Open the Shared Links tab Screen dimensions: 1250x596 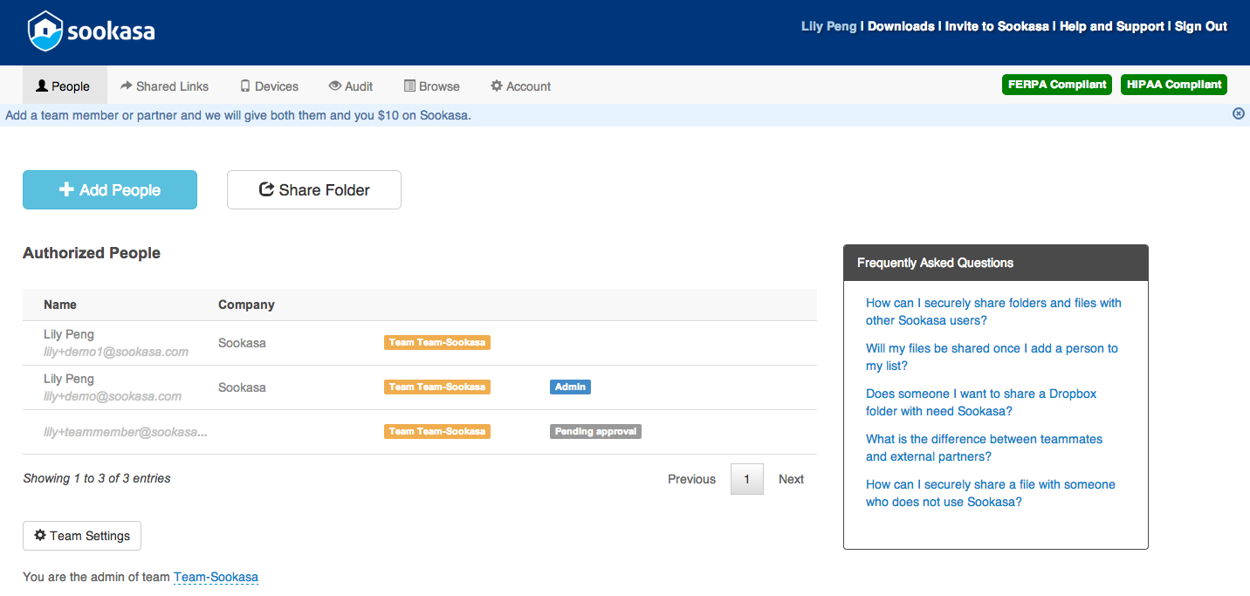coord(164,86)
